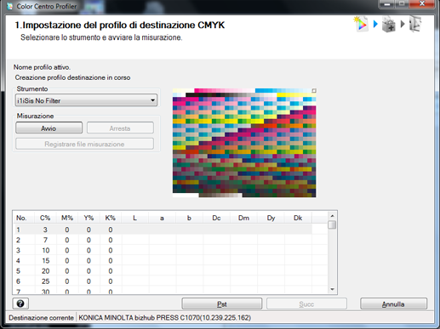Image resolution: width=440 pixels, height=329 pixels.
Task: Select table row number 1
Action: pyautogui.click(x=163, y=230)
